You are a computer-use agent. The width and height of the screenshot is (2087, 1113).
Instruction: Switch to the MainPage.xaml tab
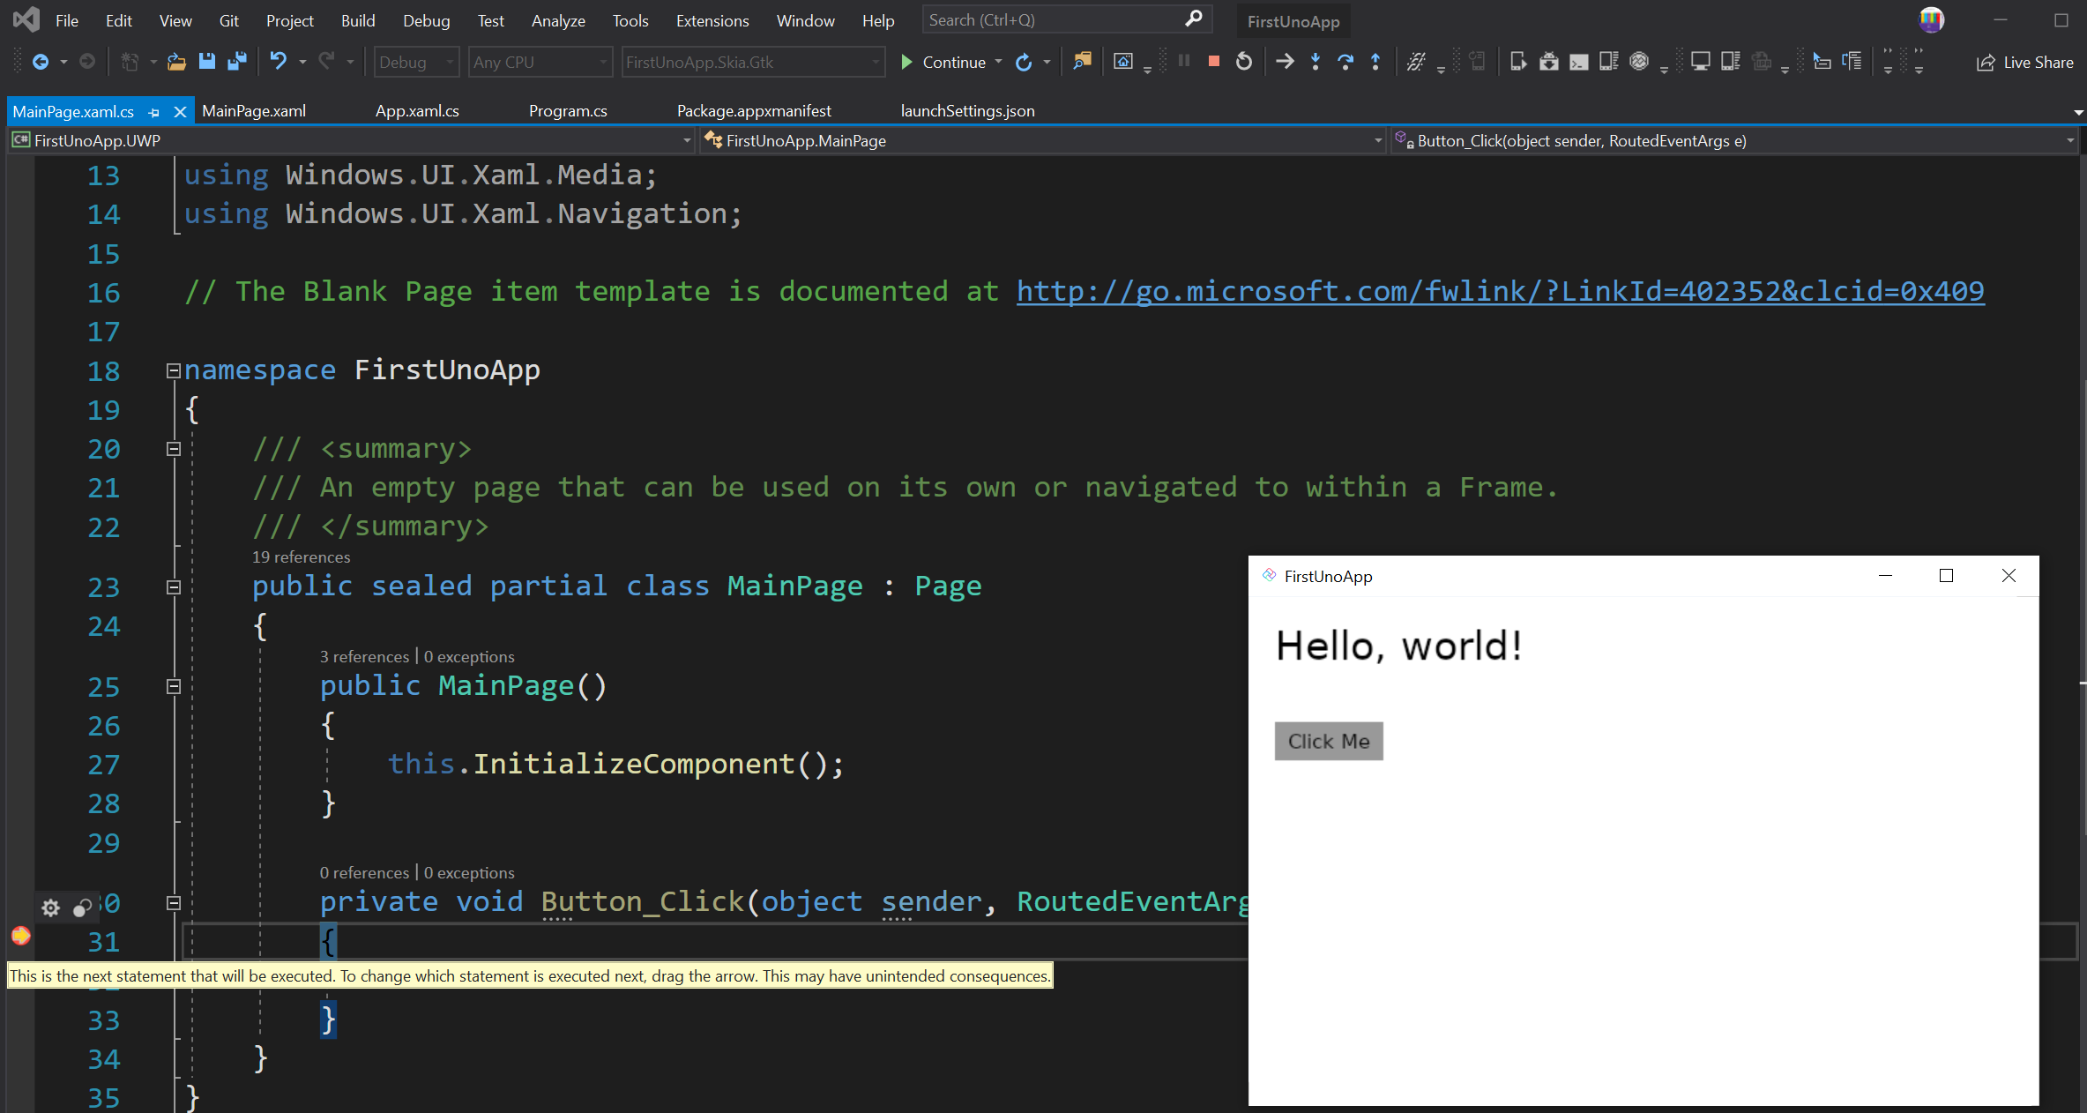[x=254, y=111]
